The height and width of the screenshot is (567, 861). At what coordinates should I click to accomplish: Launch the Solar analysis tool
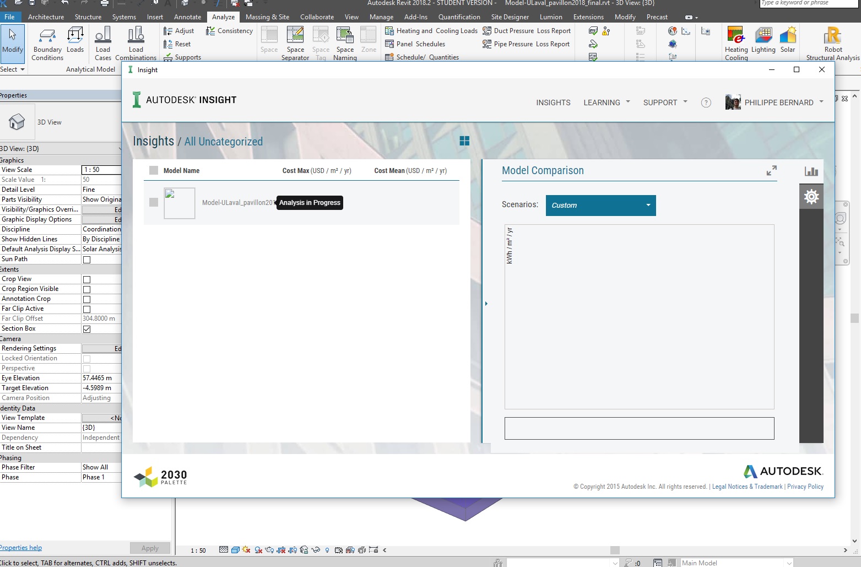point(788,42)
